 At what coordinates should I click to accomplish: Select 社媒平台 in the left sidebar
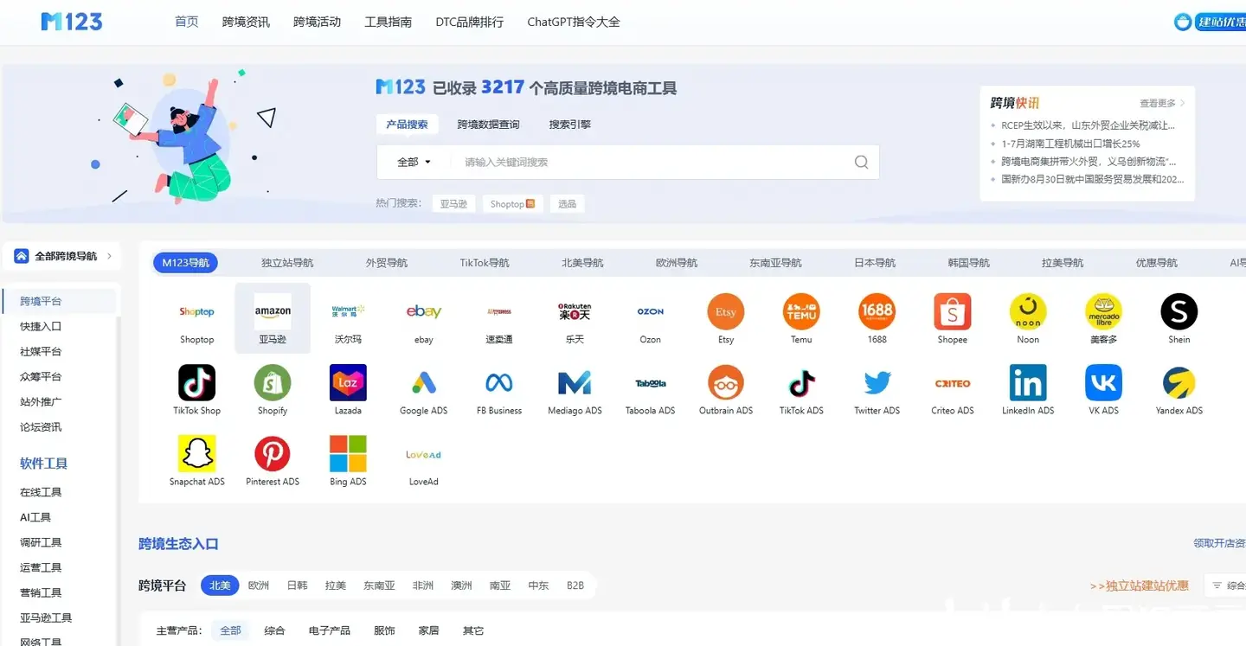[41, 352]
